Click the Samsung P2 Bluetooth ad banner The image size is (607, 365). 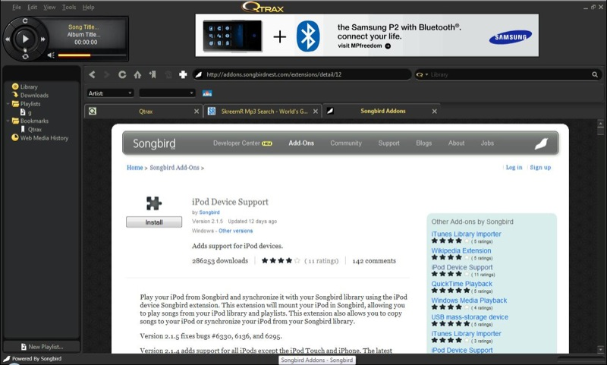[x=366, y=35]
